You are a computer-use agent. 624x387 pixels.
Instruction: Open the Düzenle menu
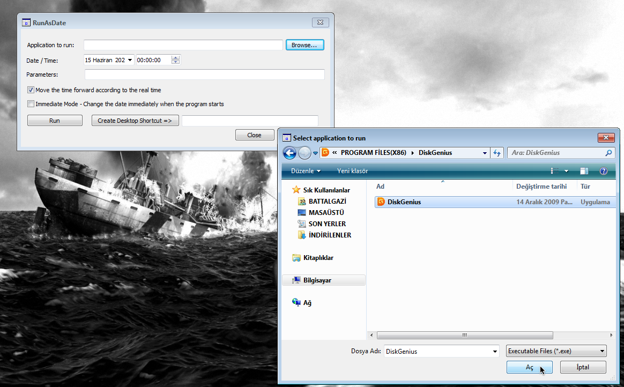click(x=306, y=171)
